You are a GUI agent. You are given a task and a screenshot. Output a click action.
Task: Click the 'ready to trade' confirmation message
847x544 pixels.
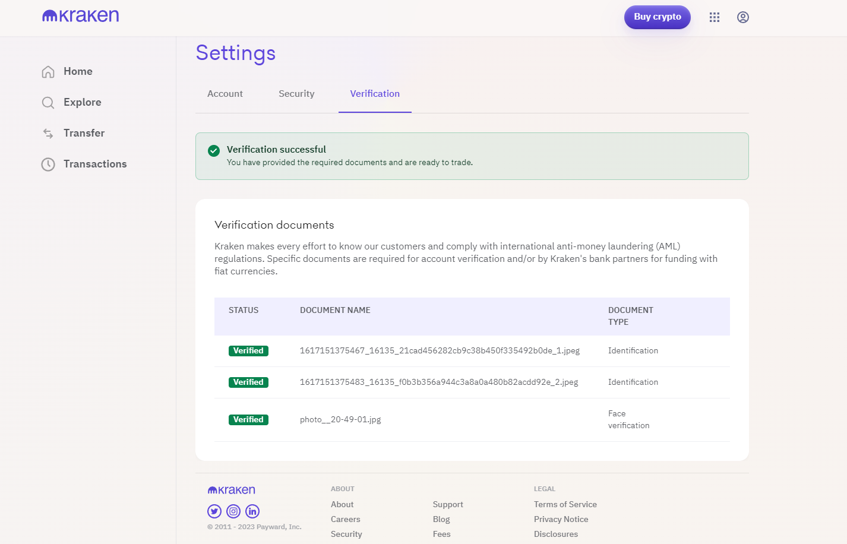(350, 163)
